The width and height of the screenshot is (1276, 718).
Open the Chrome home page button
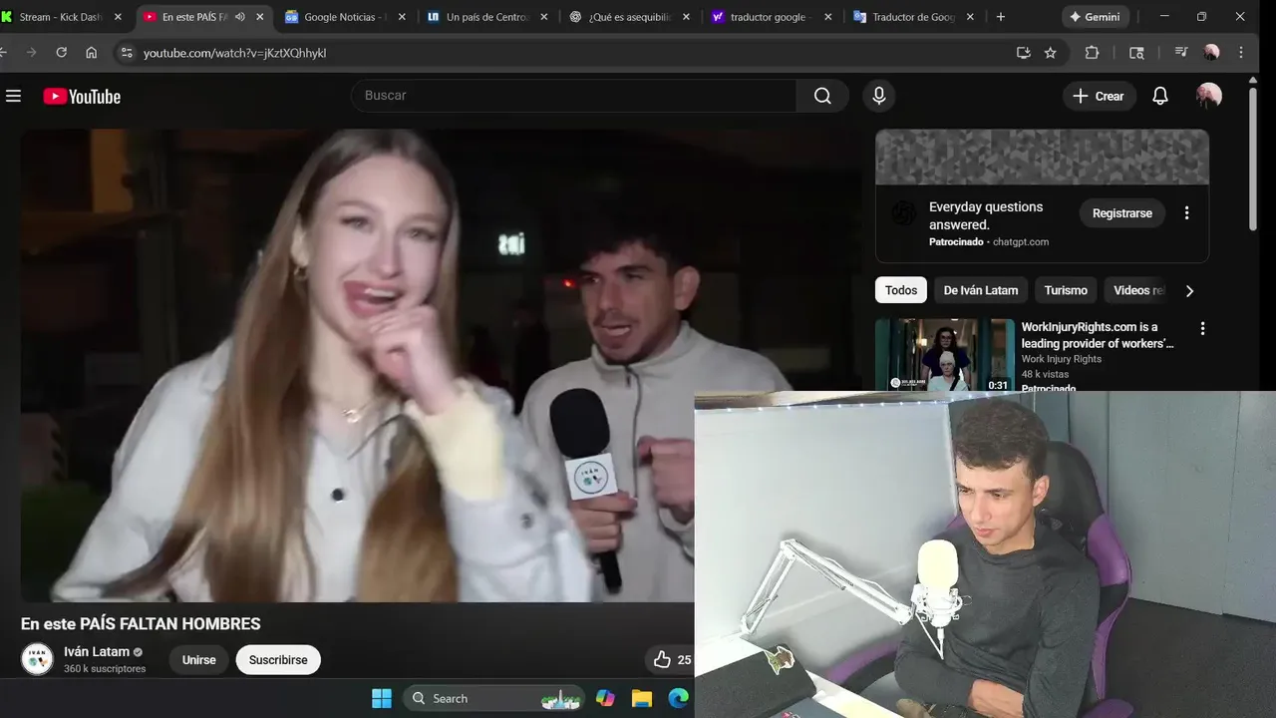coord(91,53)
